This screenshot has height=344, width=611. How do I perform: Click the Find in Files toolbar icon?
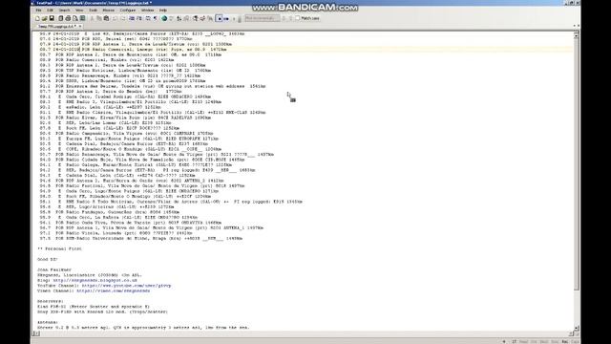point(210,18)
